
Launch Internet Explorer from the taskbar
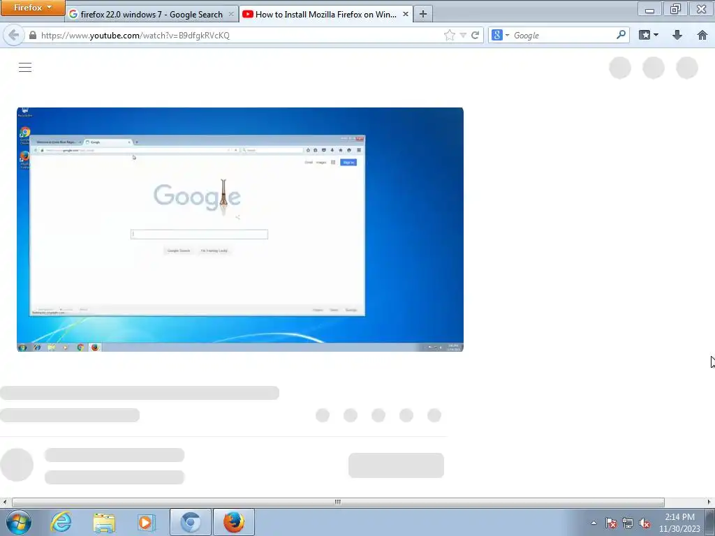coord(61,522)
